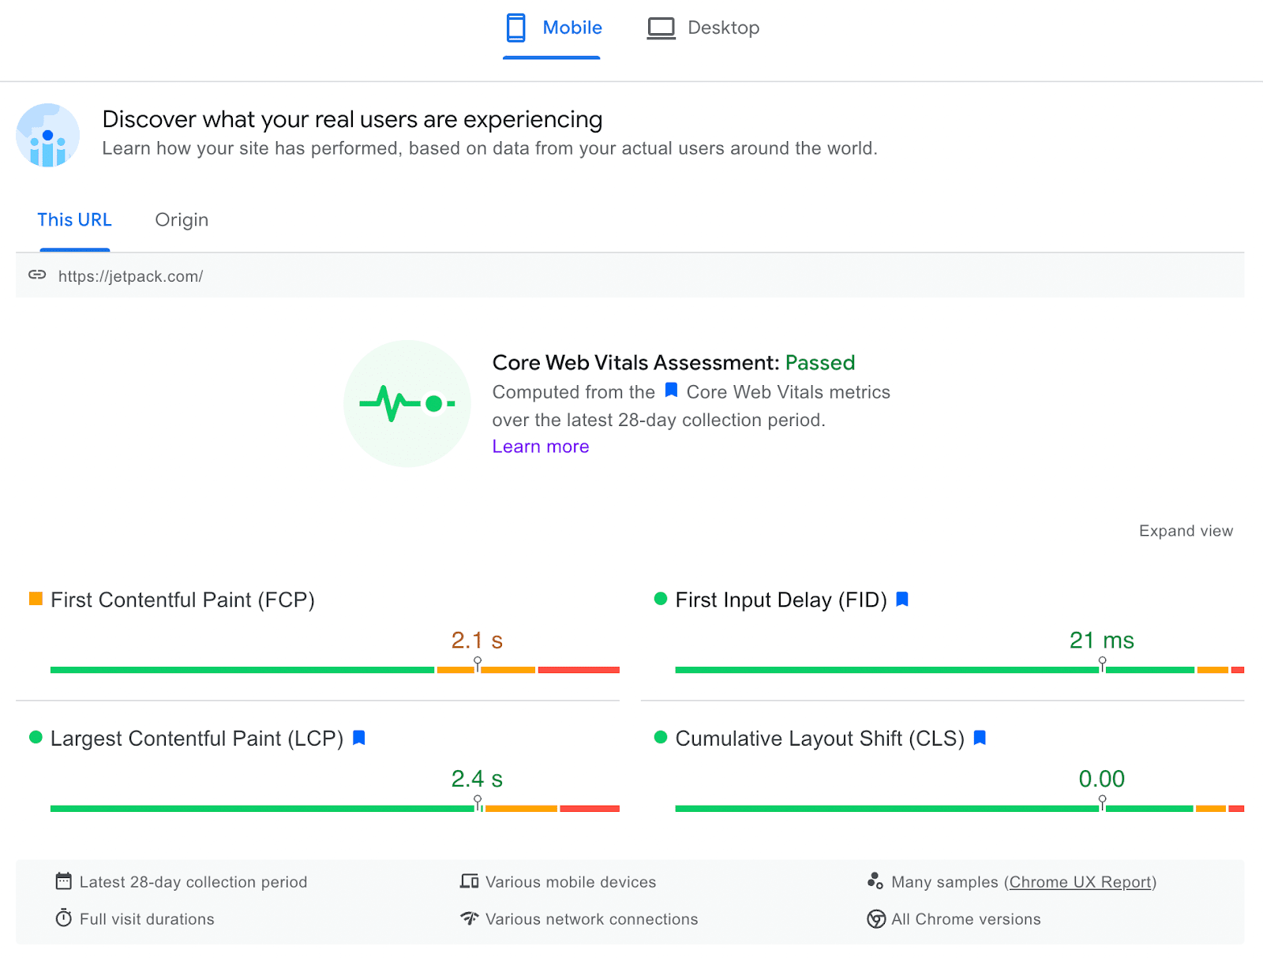Click green dot next to Largest Contentful Paint
Screen dimensions: 1263x961
36,738
